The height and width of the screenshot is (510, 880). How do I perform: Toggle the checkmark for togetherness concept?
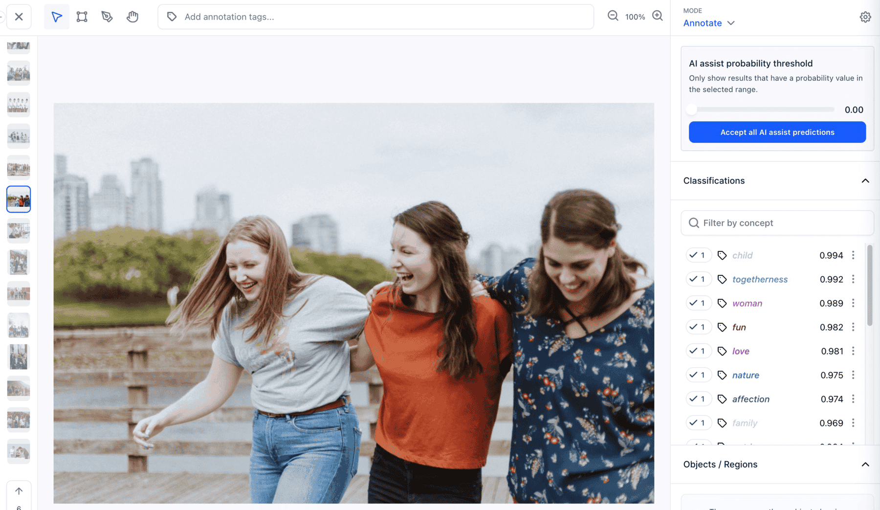click(x=698, y=279)
